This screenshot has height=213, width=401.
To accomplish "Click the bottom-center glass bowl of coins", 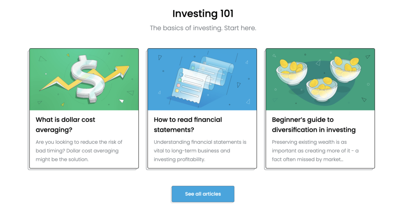I will (x=322, y=90).
